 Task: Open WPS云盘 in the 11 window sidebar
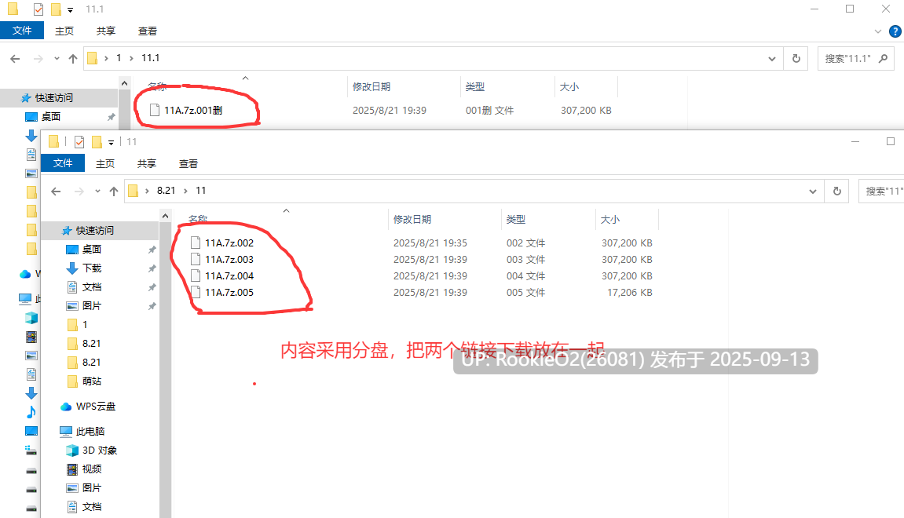tap(95, 407)
